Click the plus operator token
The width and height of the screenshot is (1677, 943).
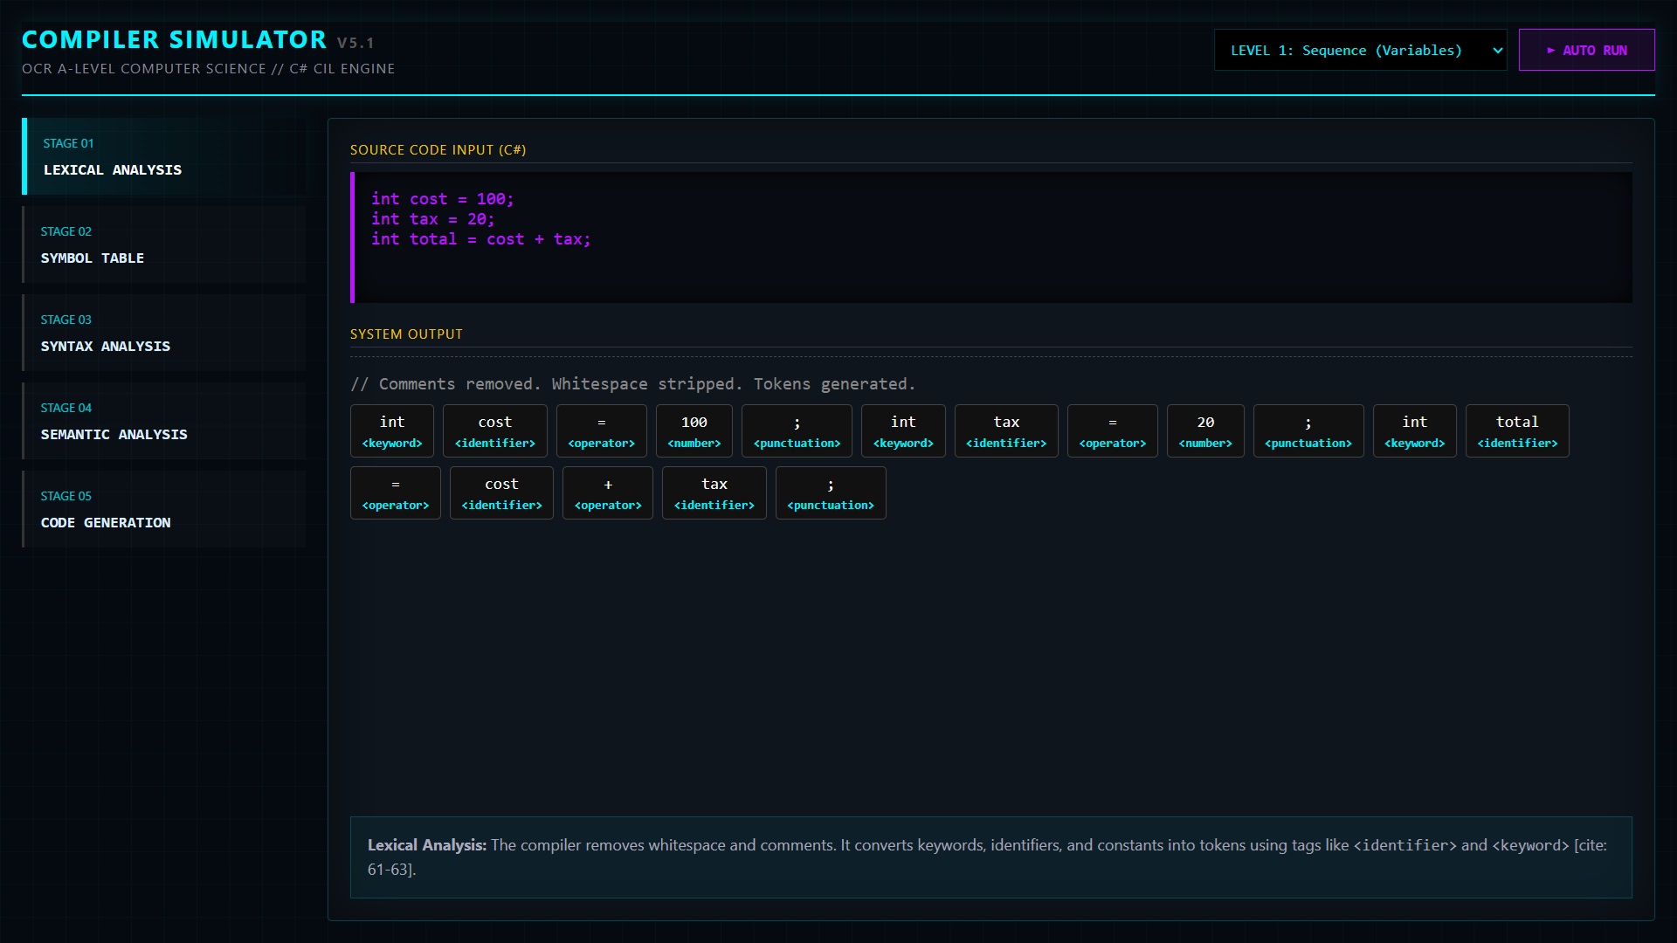pyautogui.click(x=607, y=492)
